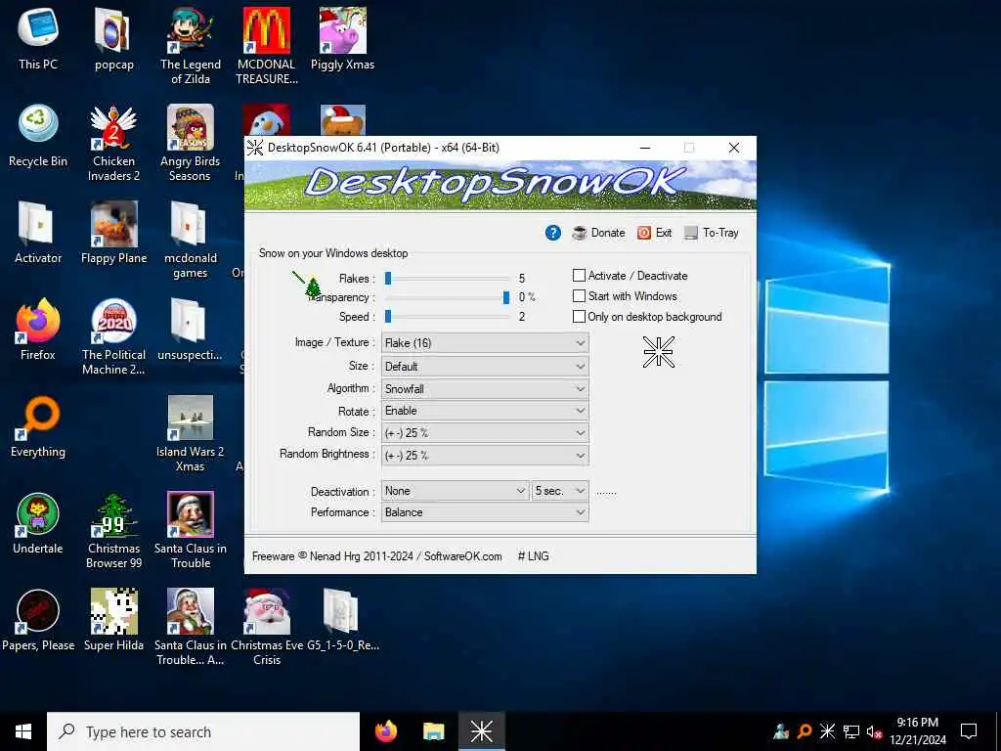Click DesktopSnowOK title bar snowflake icon

(255, 148)
